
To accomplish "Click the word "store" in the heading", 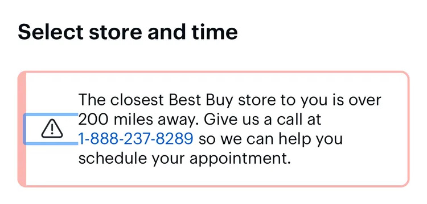I will 116,32.
